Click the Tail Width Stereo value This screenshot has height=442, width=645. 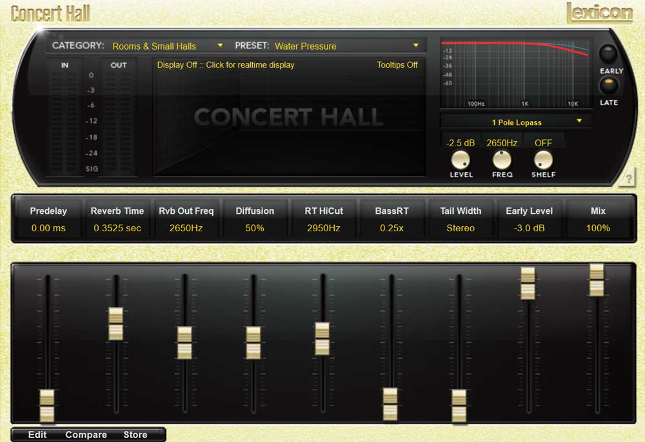click(461, 228)
